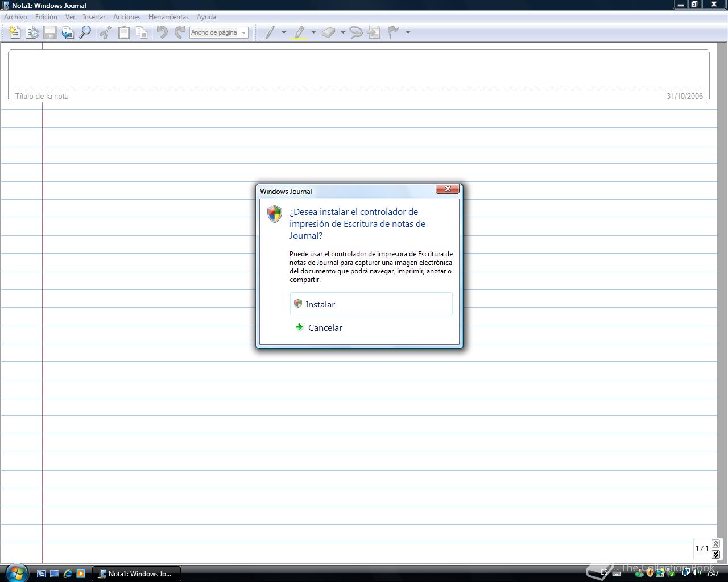Screen dimensions: 728x582
Task: Open the Insertar menu
Action: 94,17
